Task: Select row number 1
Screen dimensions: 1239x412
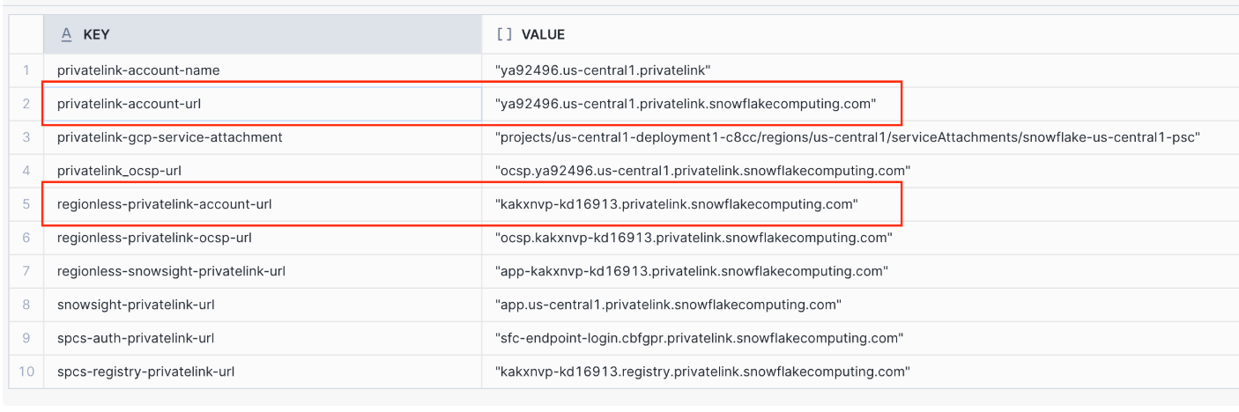Action: click(x=26, y=70)
